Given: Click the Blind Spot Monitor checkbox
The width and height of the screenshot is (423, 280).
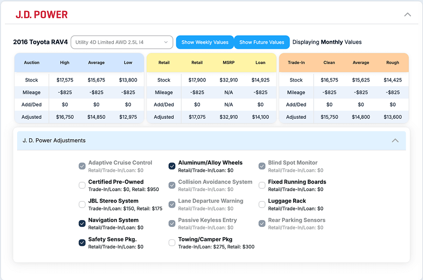Looking at the screenshot, I should click(262, 166).
